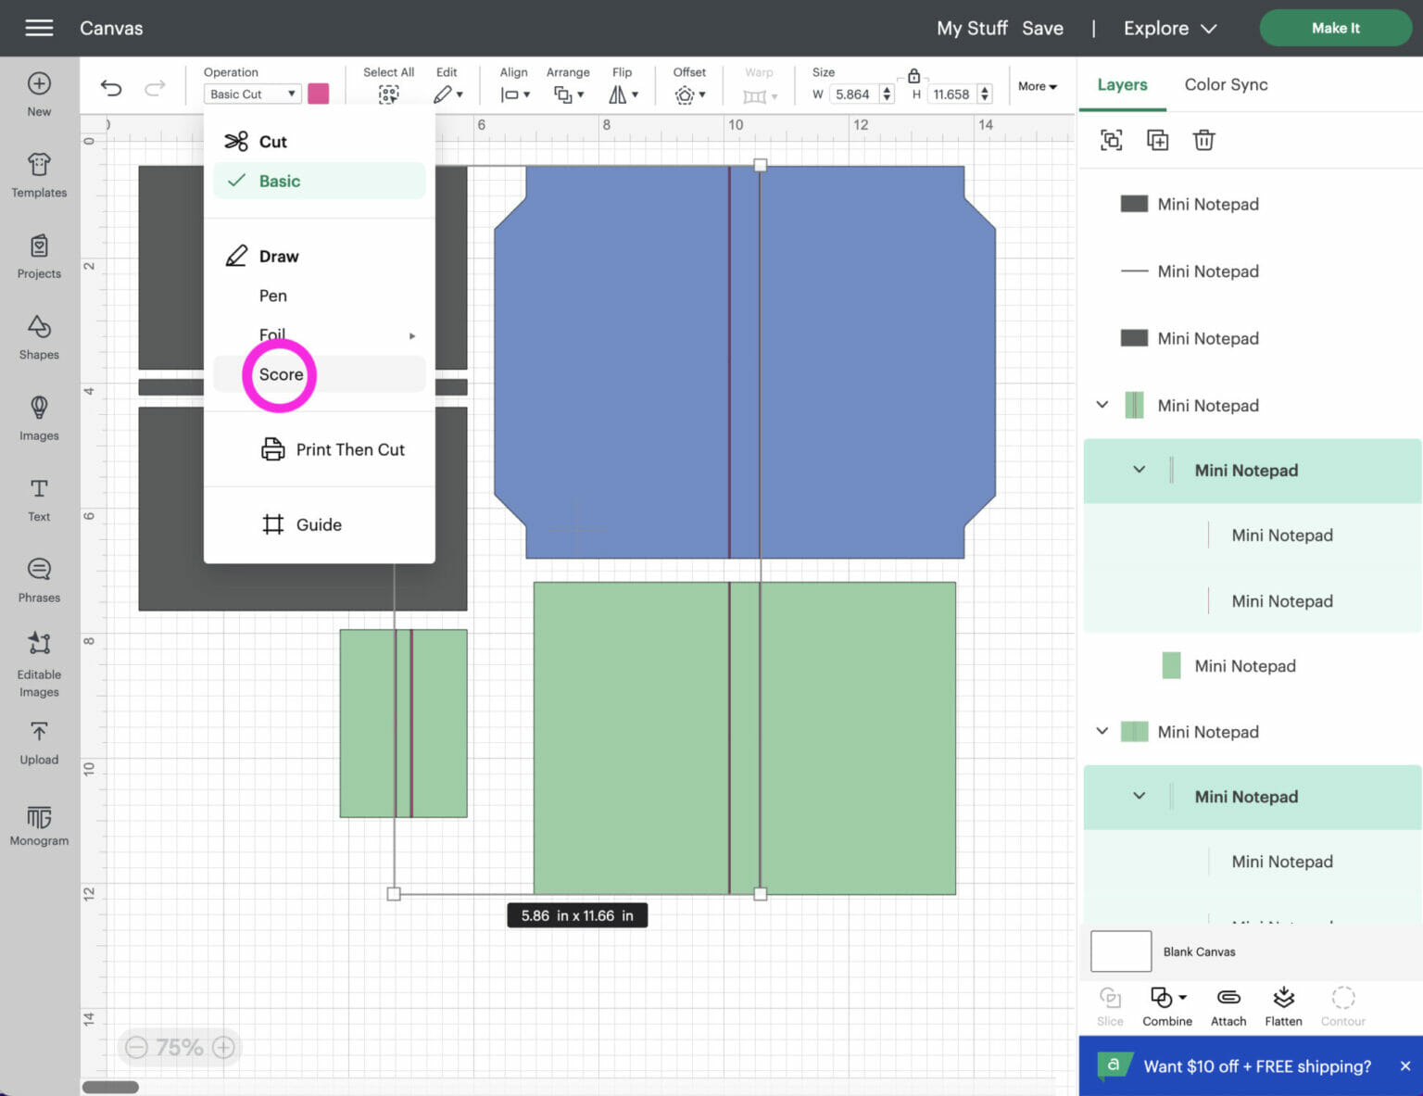
Task: Click the Undo arrow
Action: click(x=111, y=88)
